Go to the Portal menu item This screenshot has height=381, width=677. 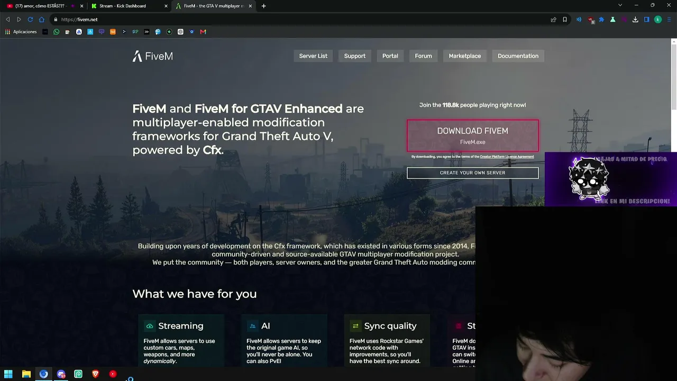point(390,56)
